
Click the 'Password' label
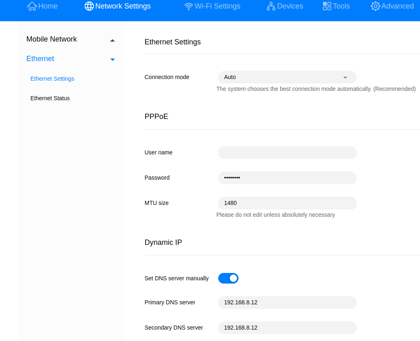pos(157,178)
